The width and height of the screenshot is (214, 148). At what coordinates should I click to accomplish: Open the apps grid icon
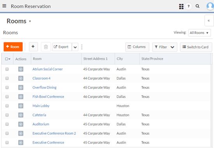coord(181,6)
